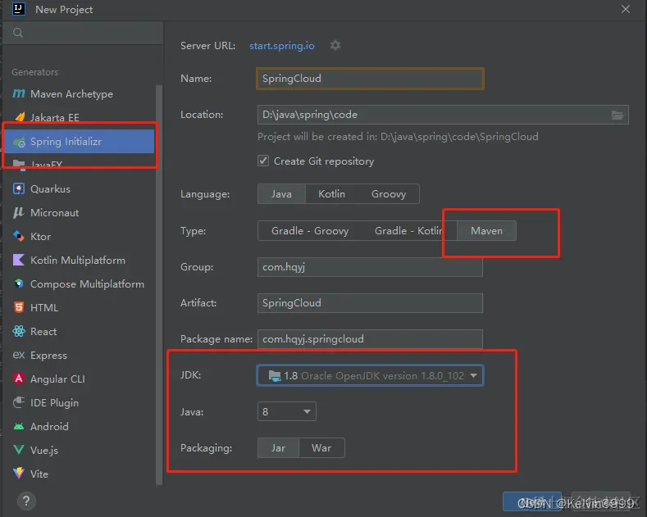Select HTML in generators list
The width and height of the screenshot is (647, 517).
pyautogui.click(x=79, y=307)
